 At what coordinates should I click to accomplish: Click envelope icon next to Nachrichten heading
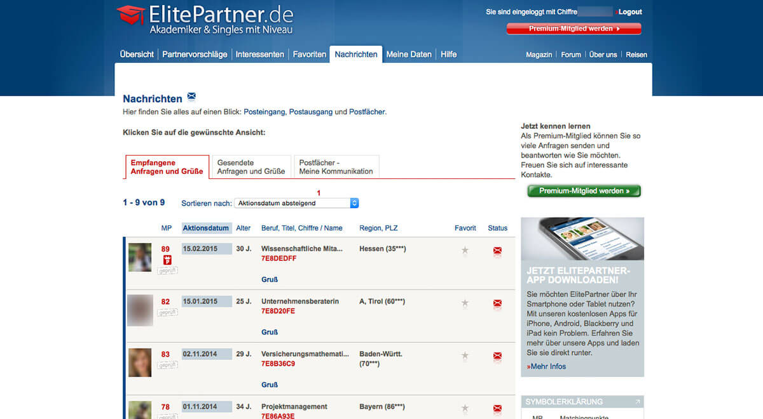click(191, 96)
